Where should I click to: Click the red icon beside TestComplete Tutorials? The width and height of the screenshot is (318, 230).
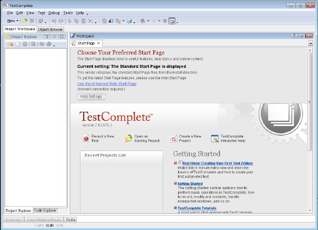tap(175, 208)
